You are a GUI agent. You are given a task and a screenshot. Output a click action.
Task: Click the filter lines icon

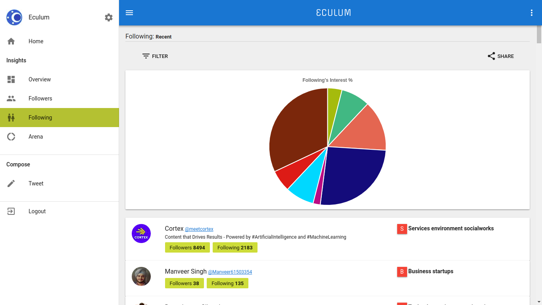click(x=146, y=56)
